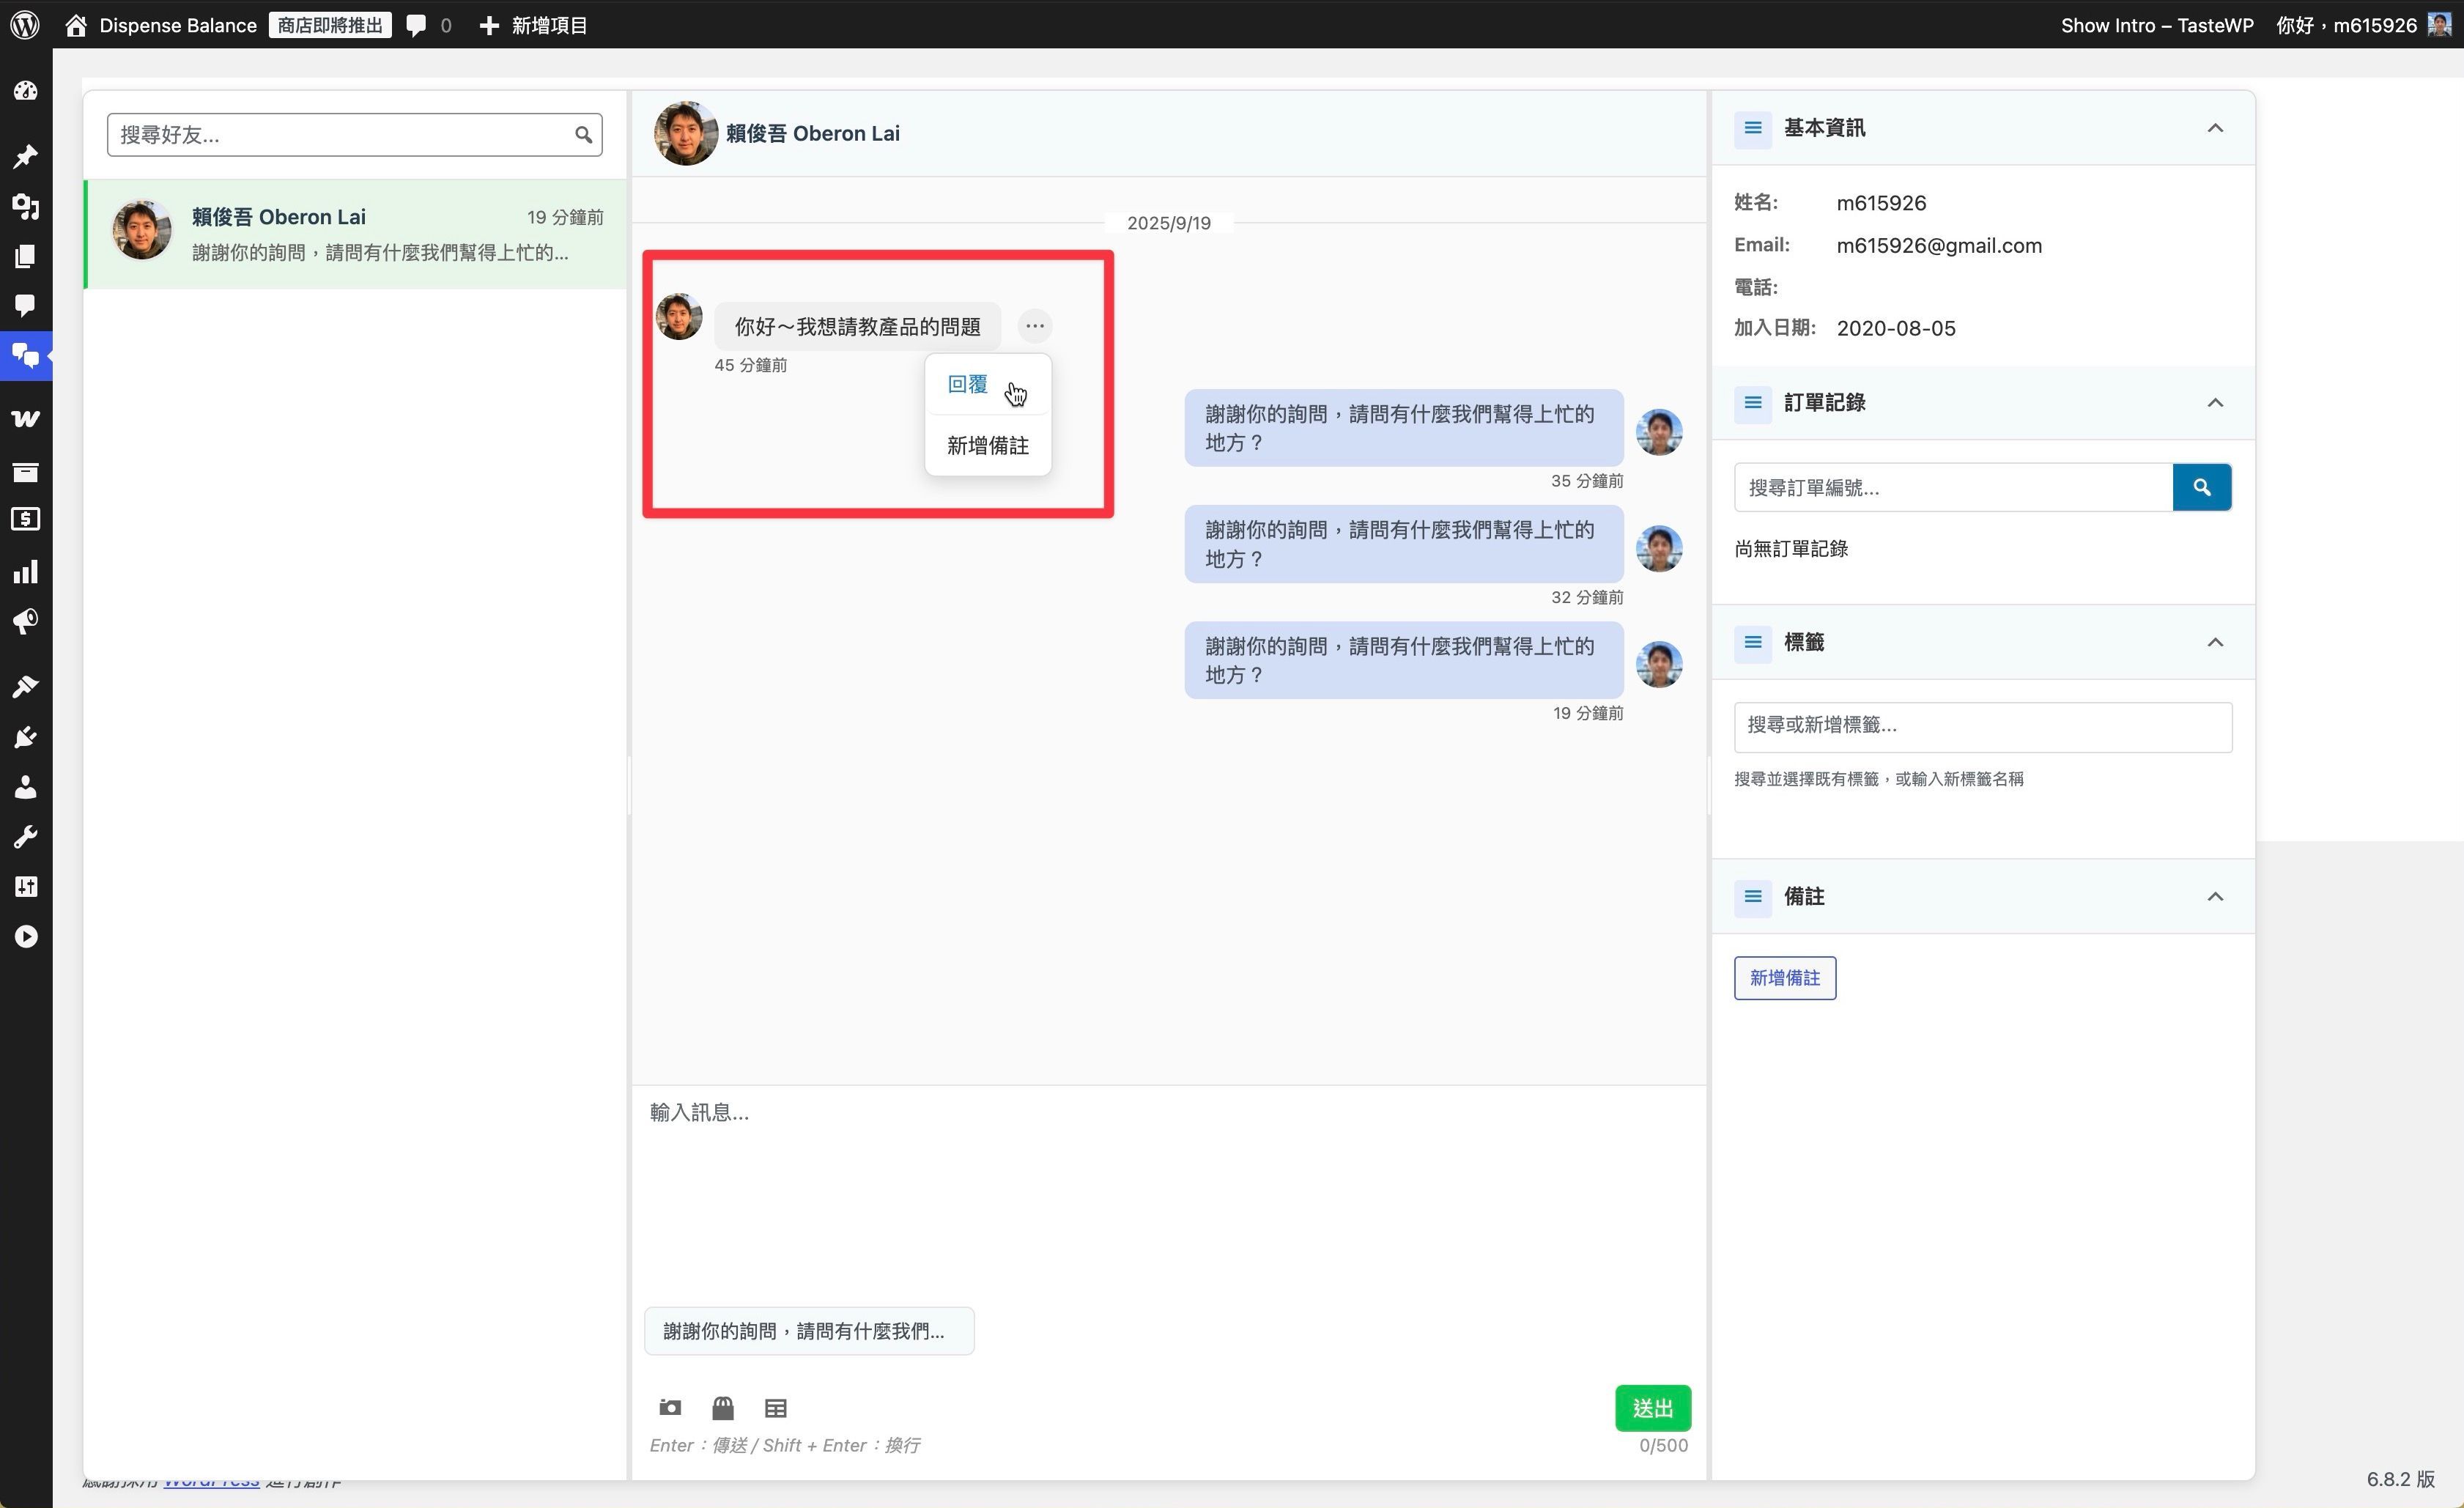Open the three-dots message options button

[x=1034, y=326]
